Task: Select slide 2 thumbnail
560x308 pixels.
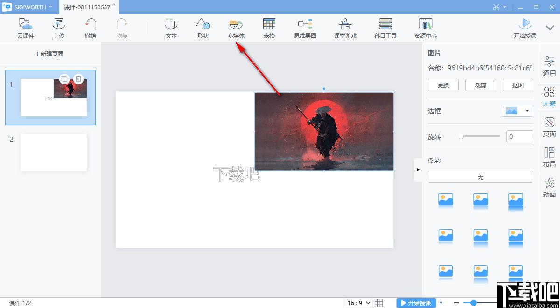Action: click(54, 153)
